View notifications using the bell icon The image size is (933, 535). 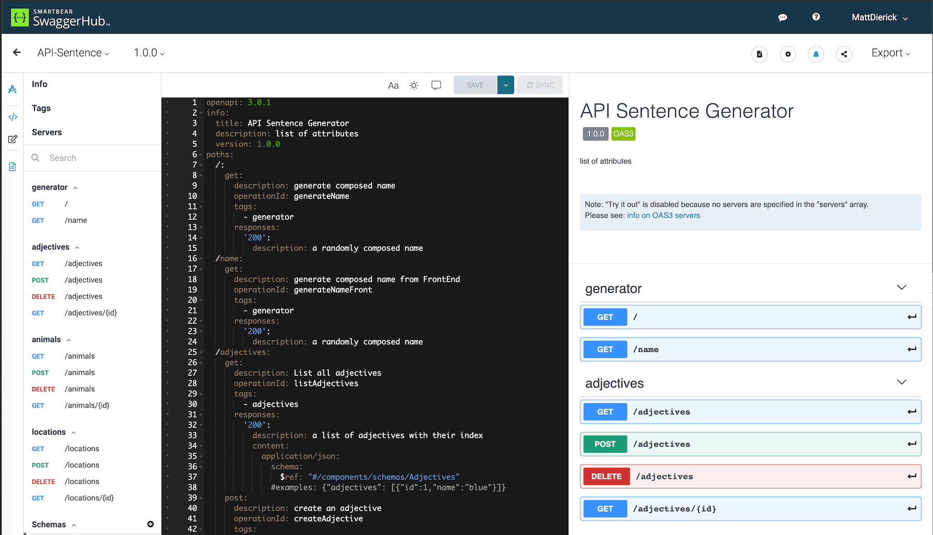point(816,54)
